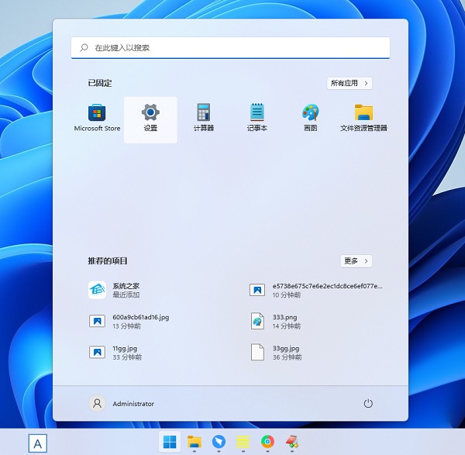
Task: Open File Explorer from the taskbar
Action: (x=195, y=442)
